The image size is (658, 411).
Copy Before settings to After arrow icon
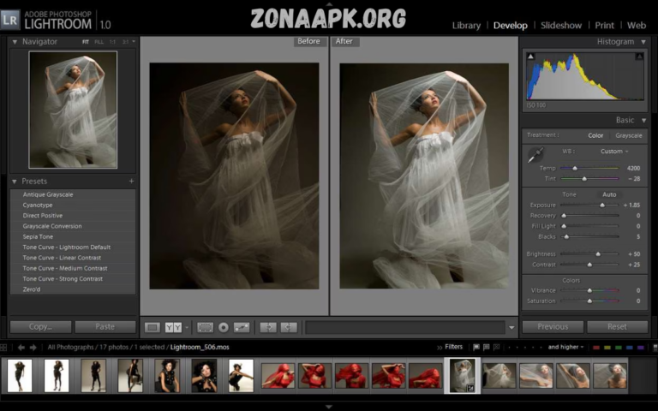point(268,327)
